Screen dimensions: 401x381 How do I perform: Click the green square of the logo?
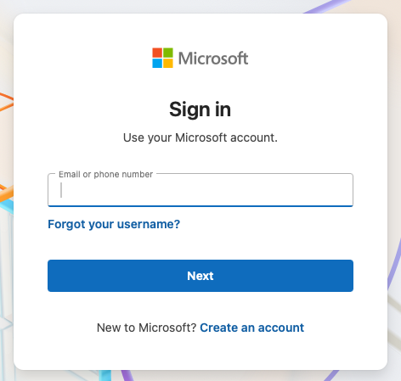(168, 53)
